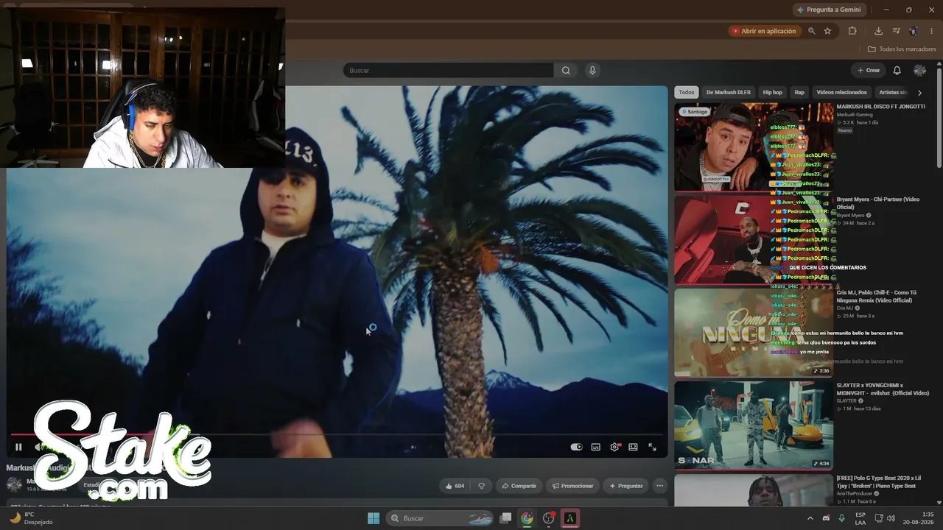943x530 pixels.
Task: Pause the YouTube video
Action: click(18, 447)
